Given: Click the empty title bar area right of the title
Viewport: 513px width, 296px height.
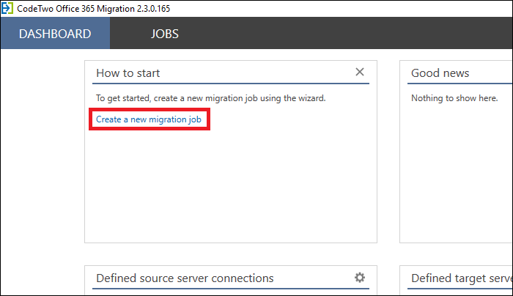Looking at the screenshot, I should pyautogui.click(x=340, y=9).
